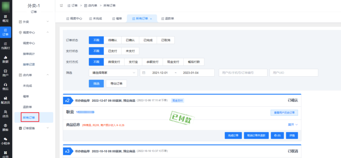
Task: Go to 商户 merchant sidebar icon
Action: [5, 73]
